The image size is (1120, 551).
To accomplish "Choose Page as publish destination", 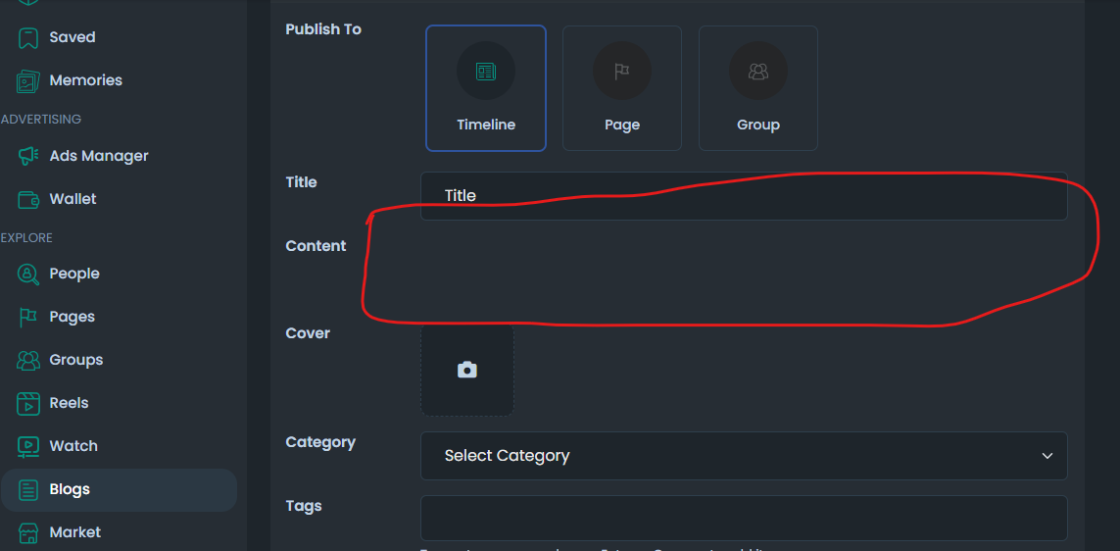I will [622, 88].
